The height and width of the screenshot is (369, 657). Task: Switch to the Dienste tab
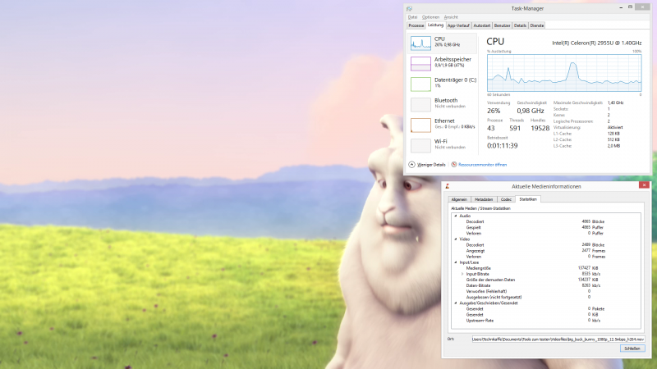(537, 25)
